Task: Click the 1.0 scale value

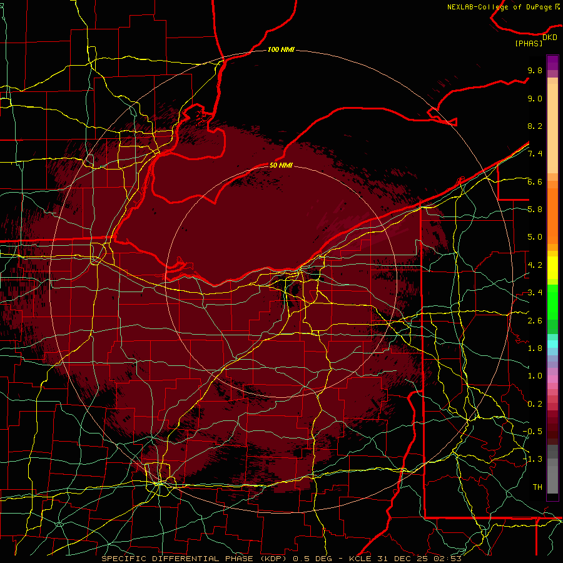Action: [x=535, y=376]
